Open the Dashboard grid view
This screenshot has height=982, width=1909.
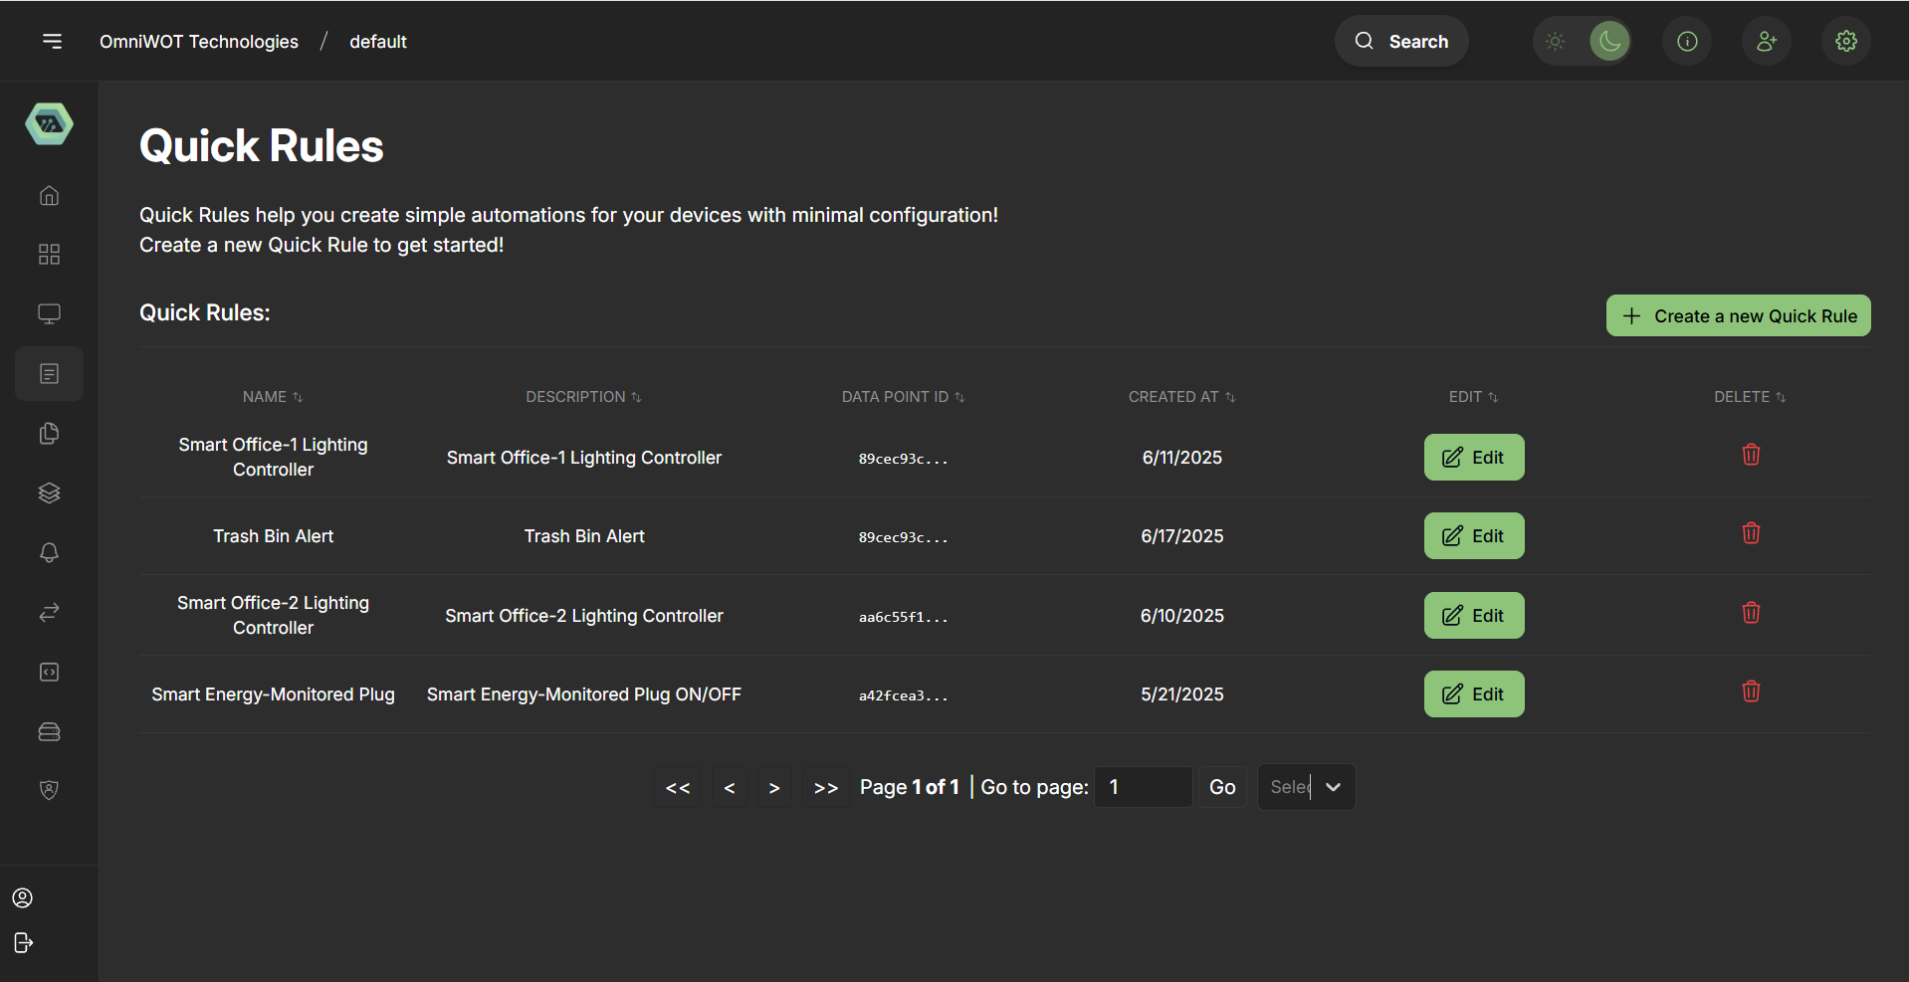49,255
